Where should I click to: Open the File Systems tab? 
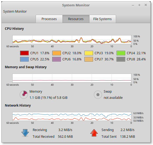[x=103, y=19]
